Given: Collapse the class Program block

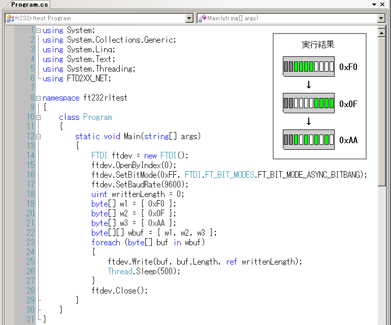Looking at the screenshot, I should pos(39,117).
